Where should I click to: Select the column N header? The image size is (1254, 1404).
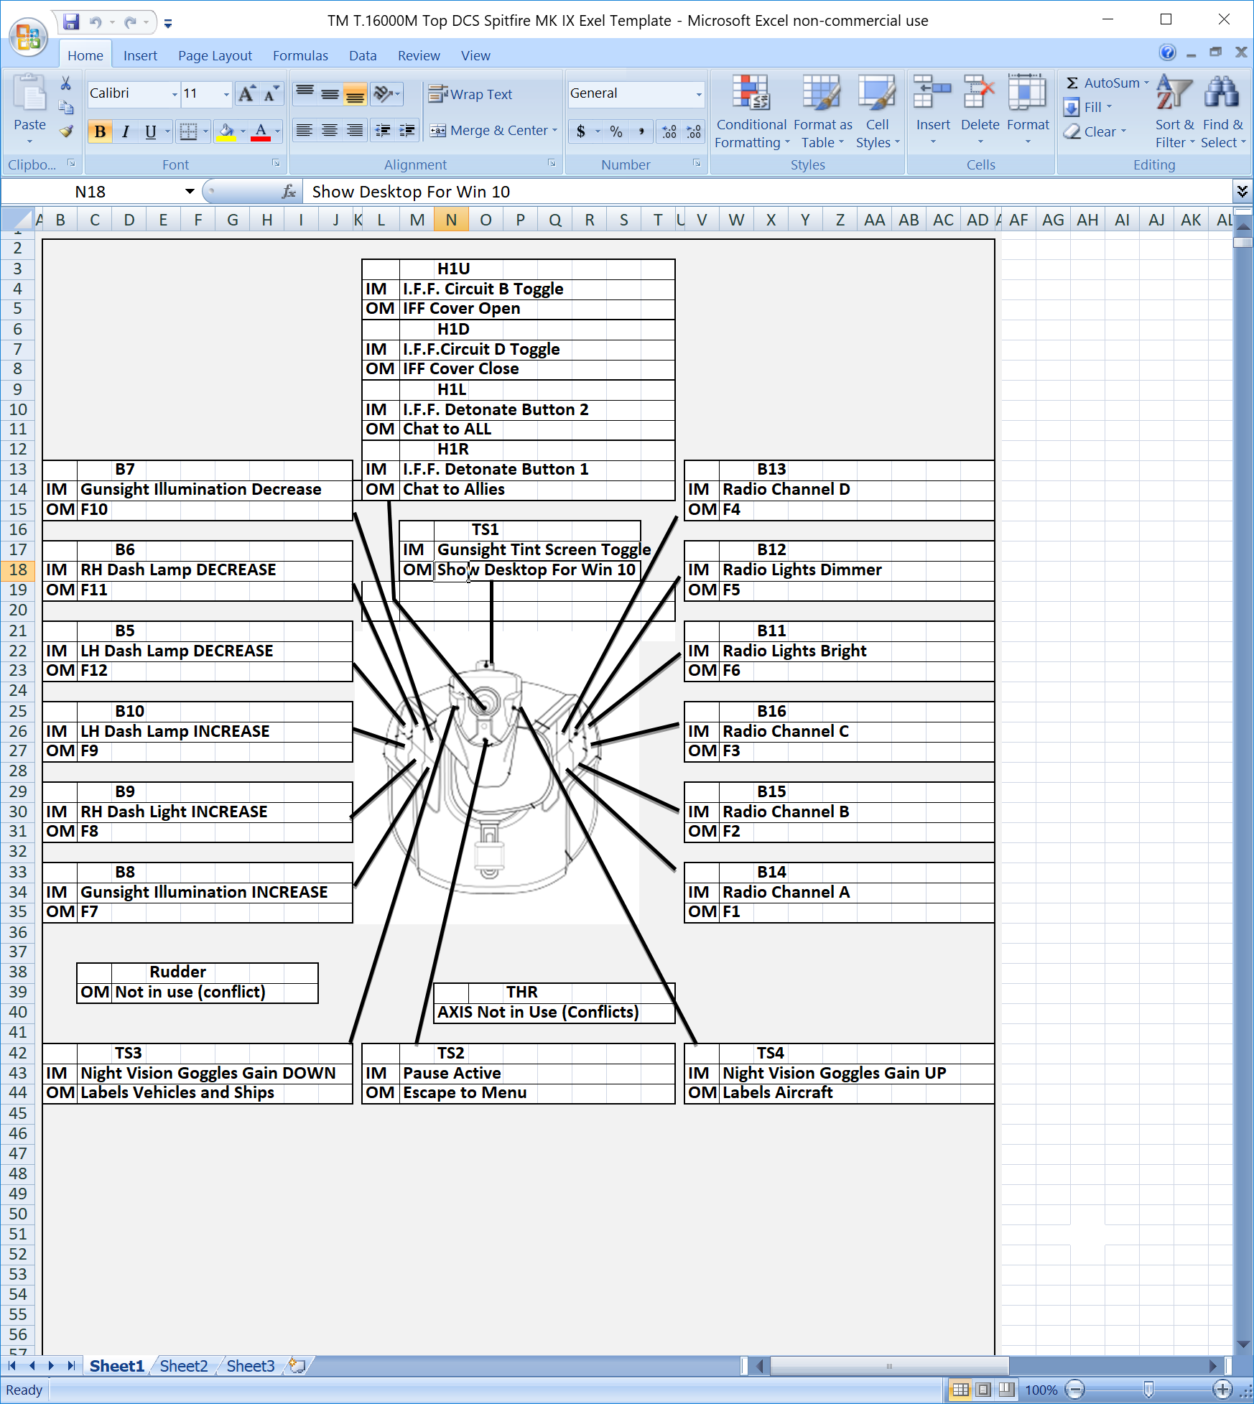(x=451, y=220)
